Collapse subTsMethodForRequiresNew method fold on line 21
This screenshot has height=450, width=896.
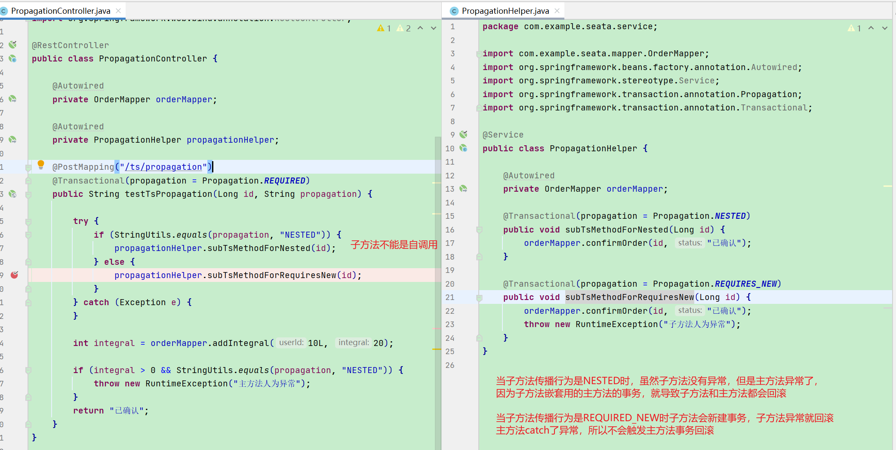(479, 297)
